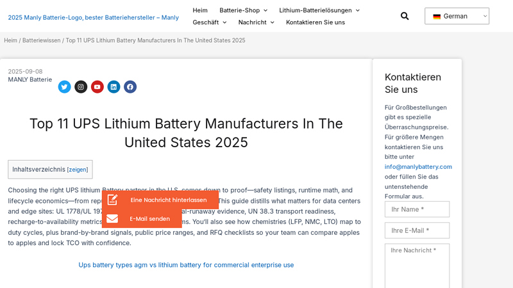Click the note-and-pencil icon in the floating panel
The width and height of the screenshot is (513, 288).
pos(112,200)
